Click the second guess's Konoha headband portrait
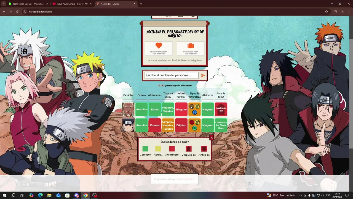Image resolution: width=353 pixels, height=199 pixels. click(x=128, y=125)
